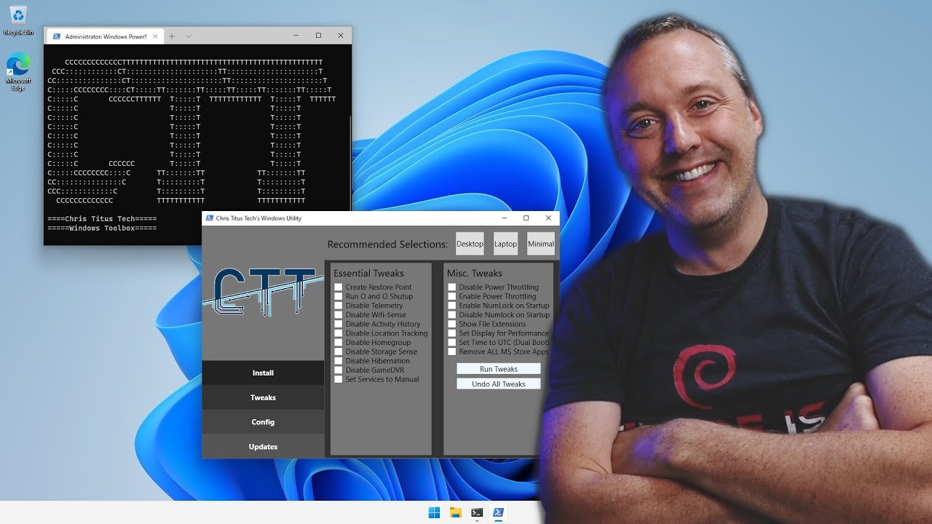
Task: Tick Set Services to Manual
Action: tap(339, 379)
